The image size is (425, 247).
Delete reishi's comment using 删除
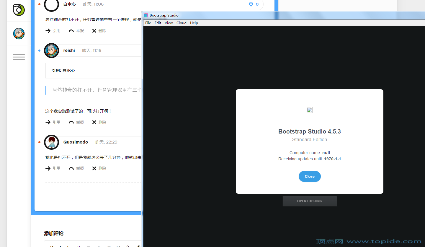pos(99,122)
